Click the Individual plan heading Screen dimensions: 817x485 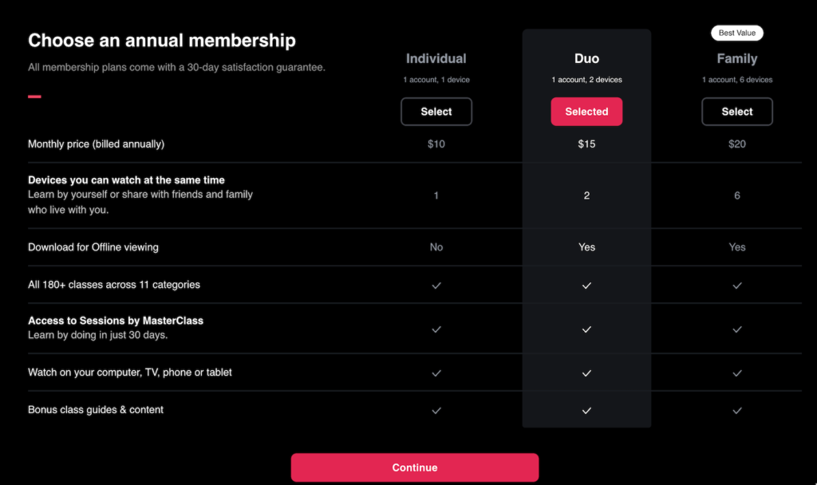436,58
